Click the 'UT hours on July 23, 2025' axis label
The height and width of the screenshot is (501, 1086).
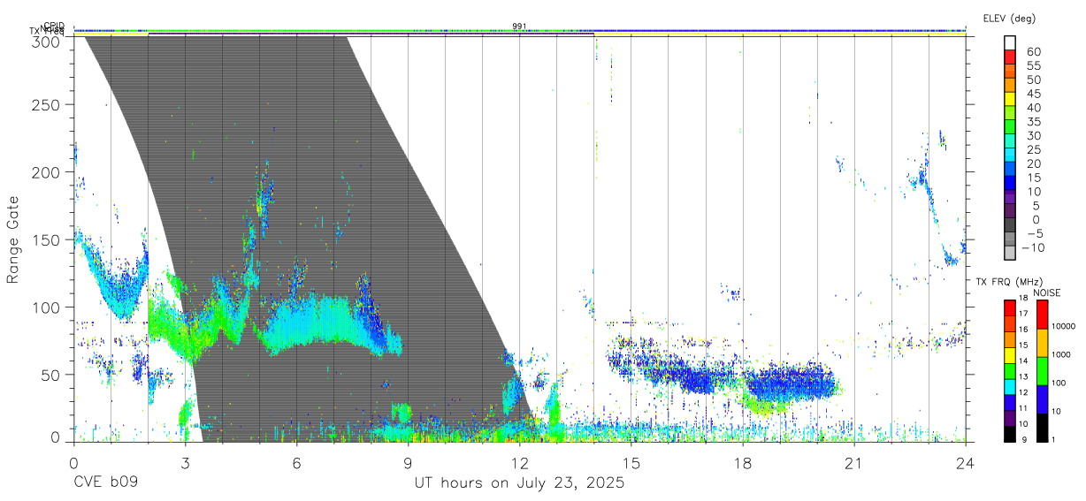[520, 483]
